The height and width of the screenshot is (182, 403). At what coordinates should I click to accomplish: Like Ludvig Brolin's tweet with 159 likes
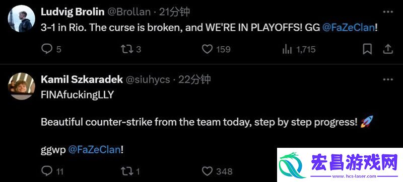pos(207,49)
